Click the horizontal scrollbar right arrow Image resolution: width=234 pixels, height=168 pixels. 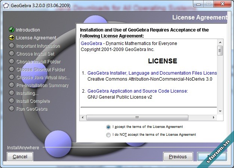[214, 117]
